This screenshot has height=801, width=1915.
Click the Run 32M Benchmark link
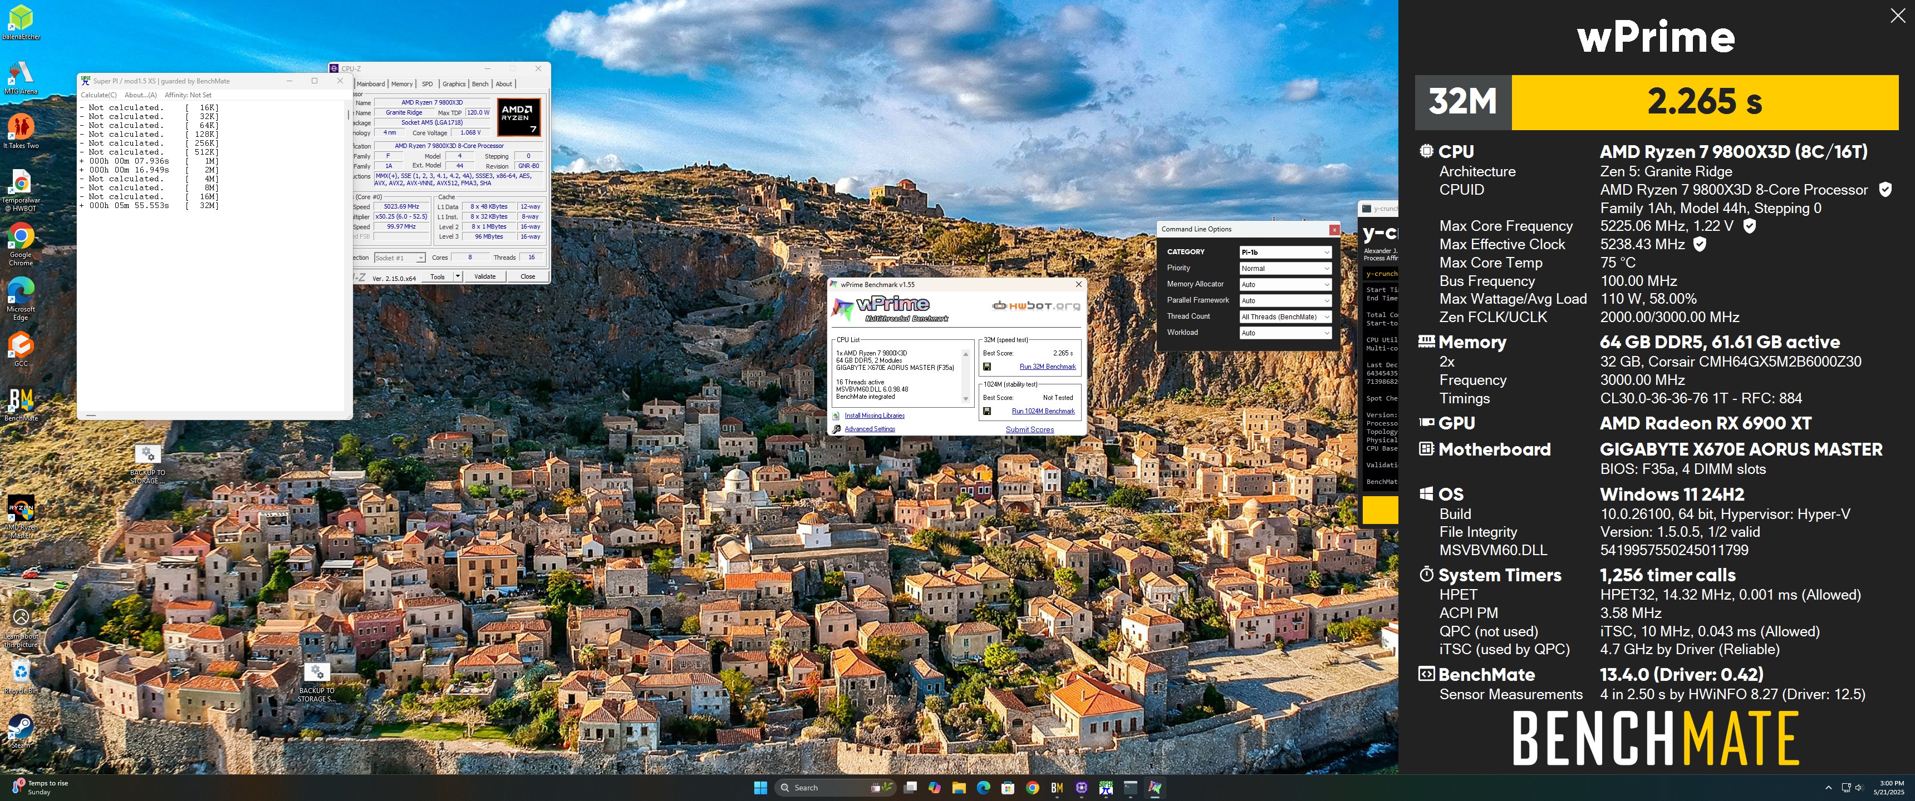click(1048, 367)
